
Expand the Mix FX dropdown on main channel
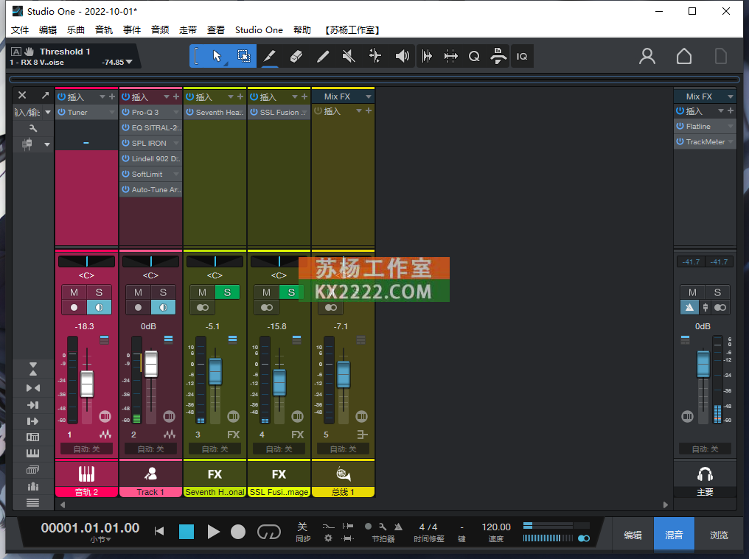(x=731, y=96)
